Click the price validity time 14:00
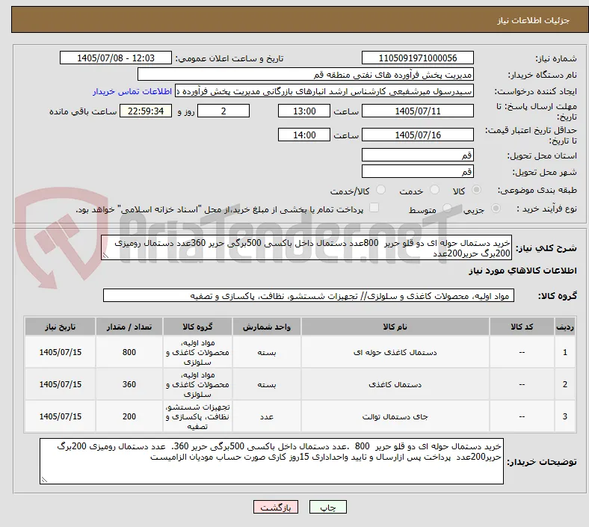Screen dimensions: 589x527 click(304, 135)
